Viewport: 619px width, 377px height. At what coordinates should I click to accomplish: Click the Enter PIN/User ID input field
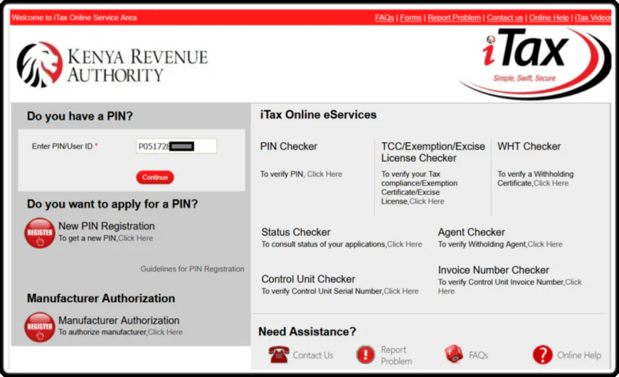[176, 146]
